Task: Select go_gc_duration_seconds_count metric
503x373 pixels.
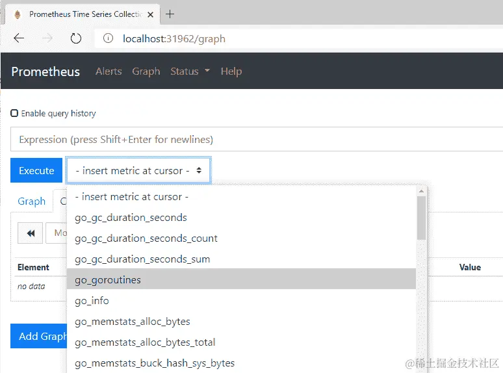Action: (241, 238)
